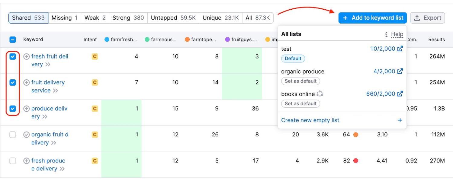
Task: Click plus icon beside 'produce delivery' keyword
Action: (27, 109)
